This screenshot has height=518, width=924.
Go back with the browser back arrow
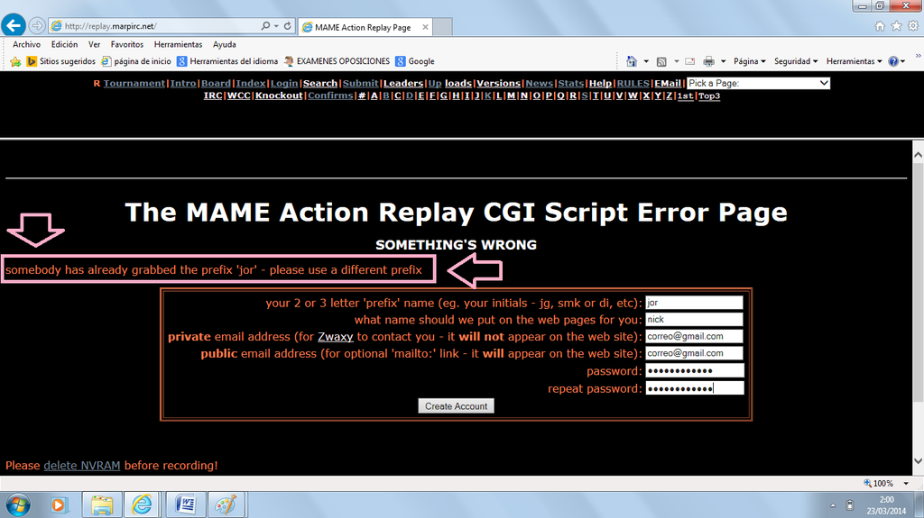click(14, 25)
